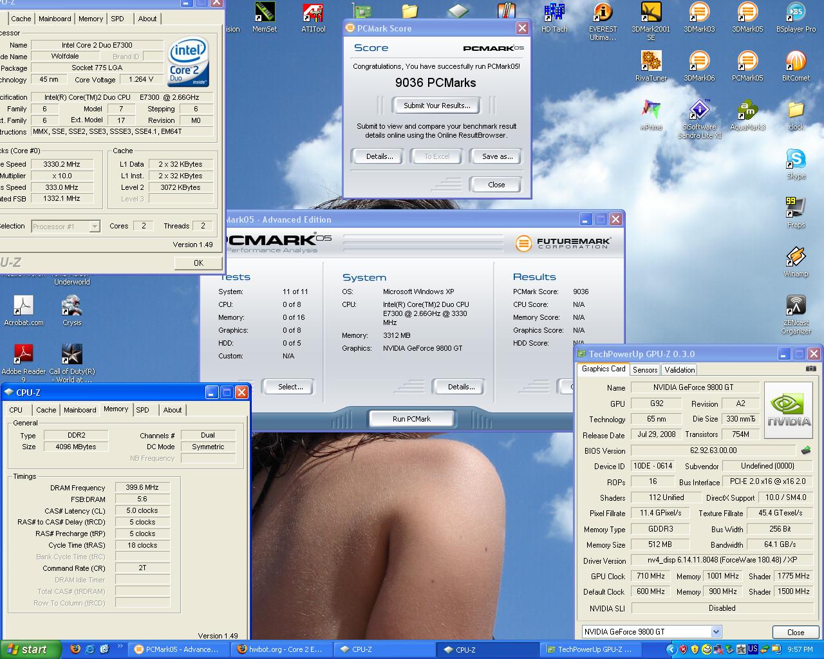The width and height of the screenshot is (824, 659).
Task: Click the Select button under Tests
Action: tap(290, 387)
